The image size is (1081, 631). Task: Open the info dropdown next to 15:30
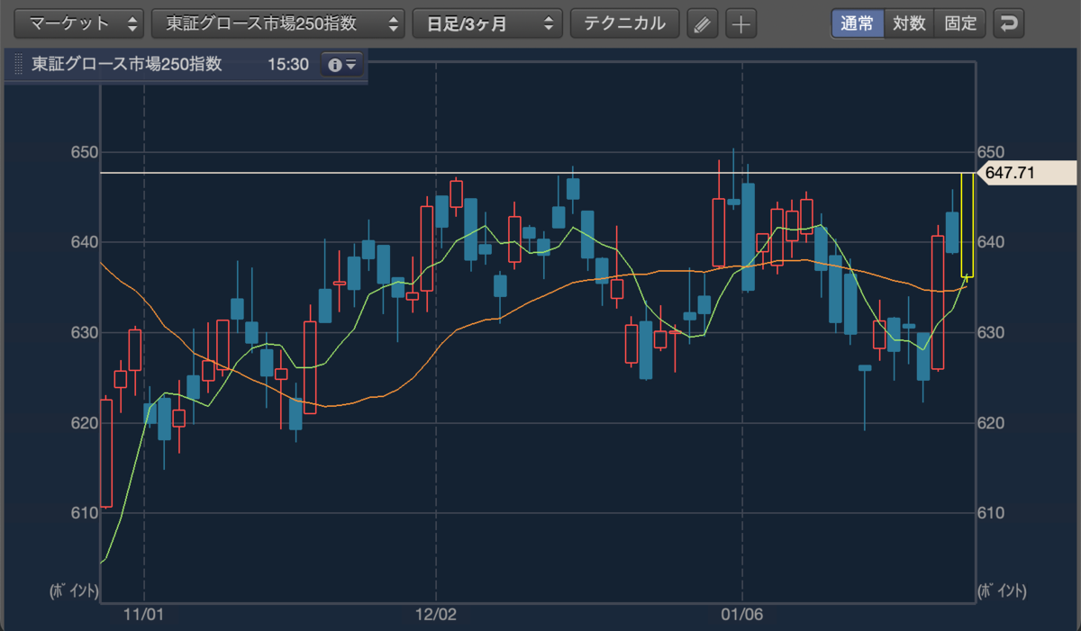[342, 65]
